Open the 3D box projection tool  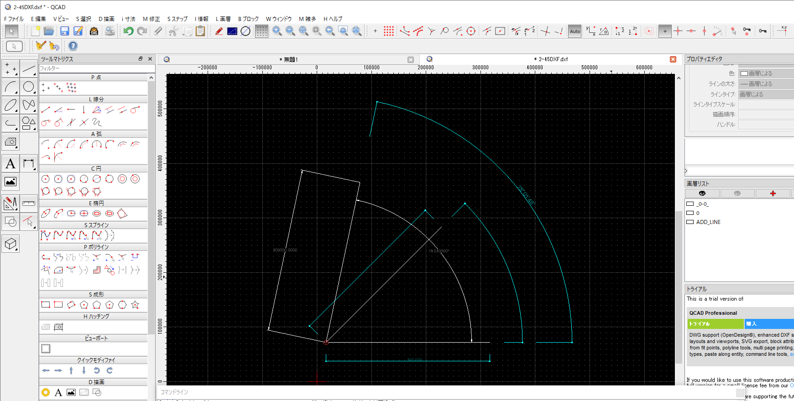10,244
